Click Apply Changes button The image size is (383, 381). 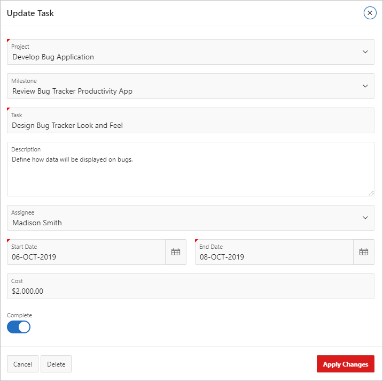(346, 364)
